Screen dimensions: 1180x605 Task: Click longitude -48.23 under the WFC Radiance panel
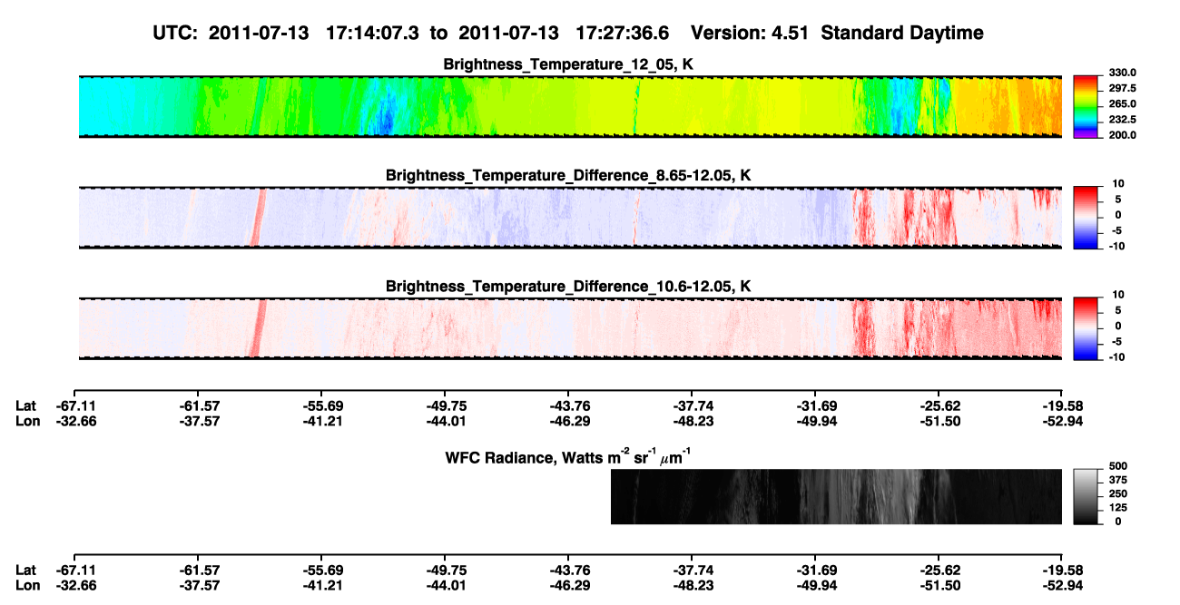[692, 585]
